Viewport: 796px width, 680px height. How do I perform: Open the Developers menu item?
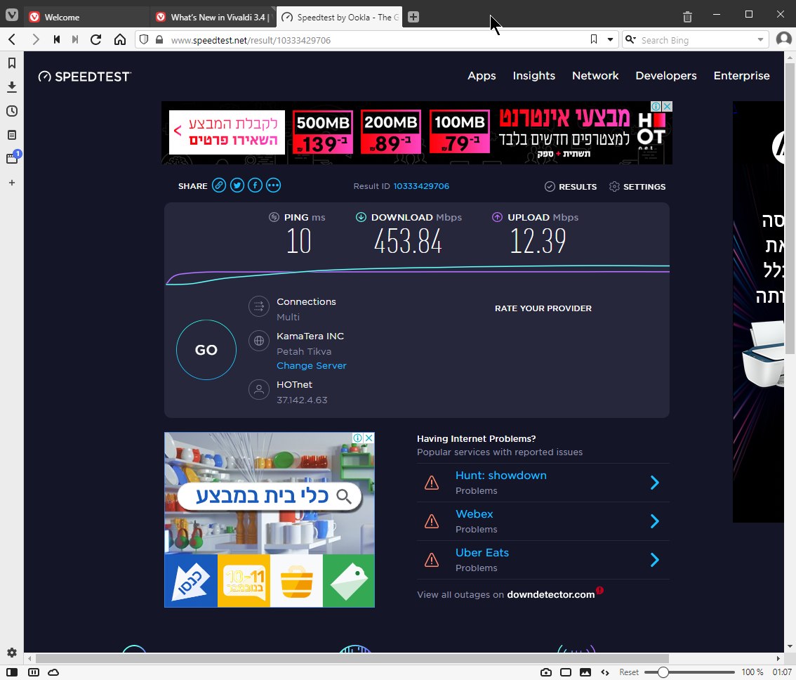coord(665,76)
